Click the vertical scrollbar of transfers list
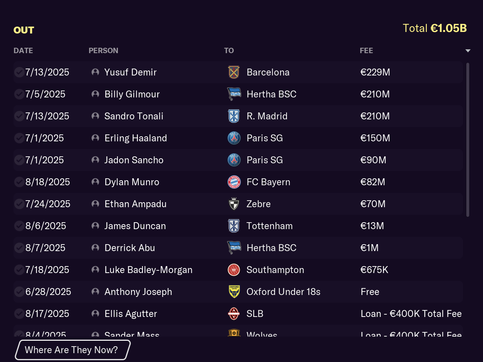 coord(468,139)
